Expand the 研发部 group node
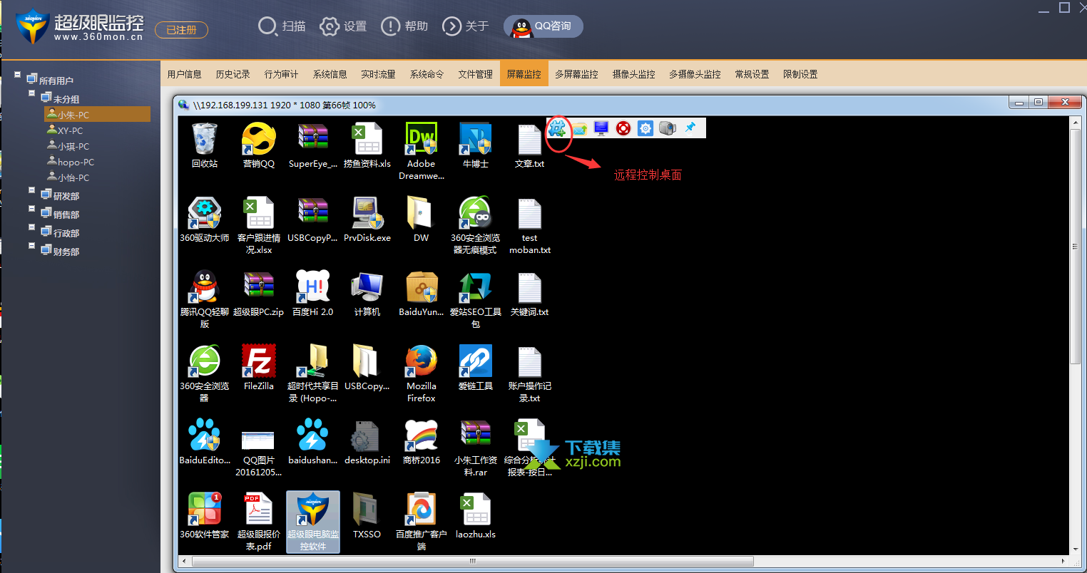Image resolution: width=1087 pixels, height=573 pixels. pos(32,190)
